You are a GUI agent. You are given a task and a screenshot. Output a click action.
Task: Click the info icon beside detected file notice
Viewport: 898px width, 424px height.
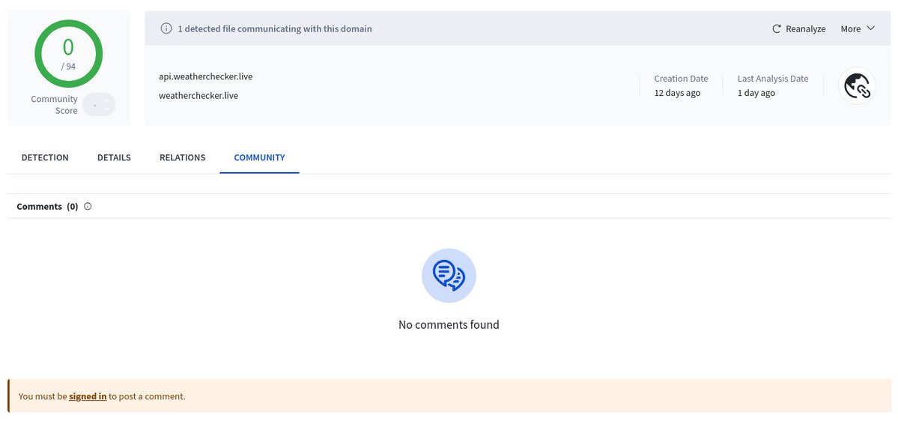pyautogui.click(x=166, y=28)
